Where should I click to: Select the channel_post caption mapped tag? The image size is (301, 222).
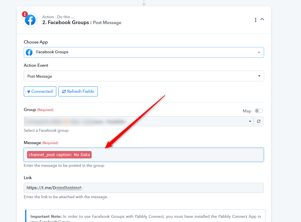pos(59,155)
